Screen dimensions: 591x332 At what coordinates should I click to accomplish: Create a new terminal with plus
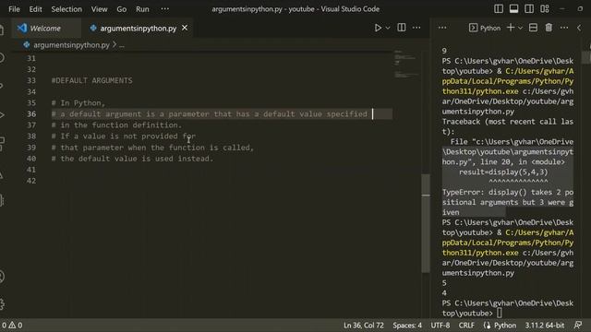click(511, 28)
